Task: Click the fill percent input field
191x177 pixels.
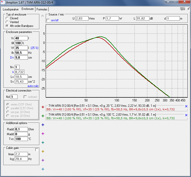Action: pos(18,43)
